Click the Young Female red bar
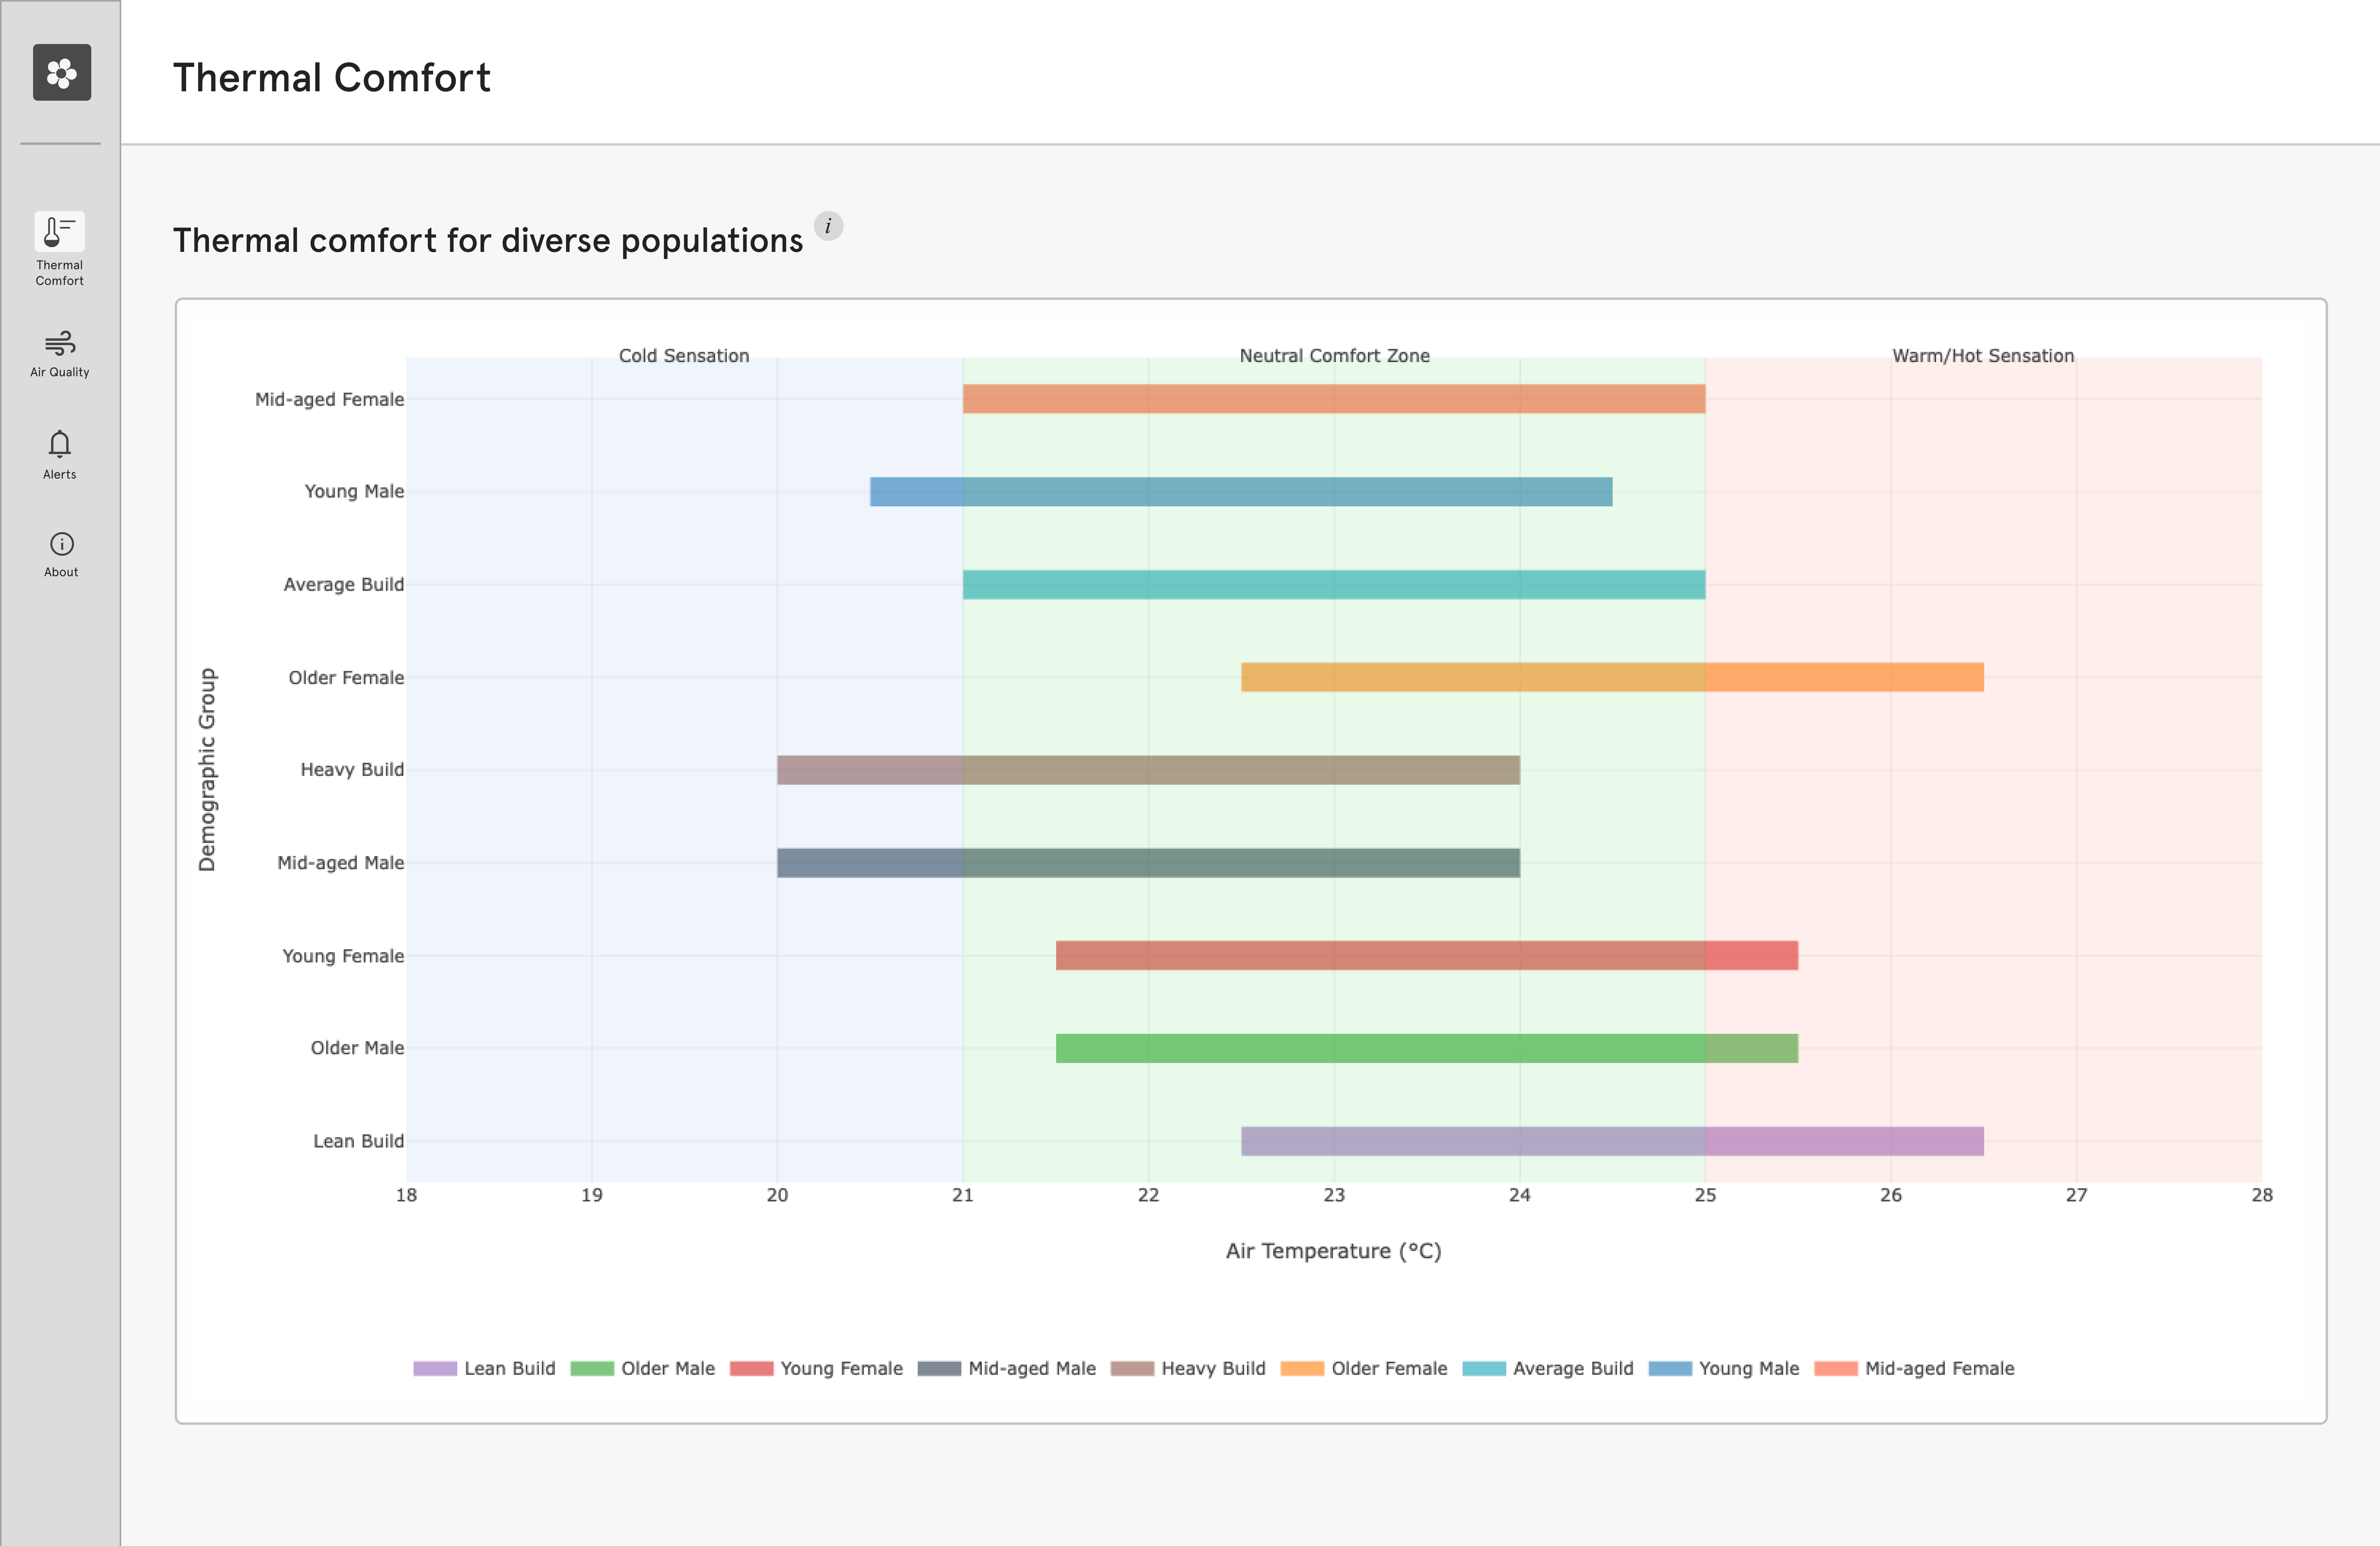Screen dimensions: 2380x1546 [1427, 955]
